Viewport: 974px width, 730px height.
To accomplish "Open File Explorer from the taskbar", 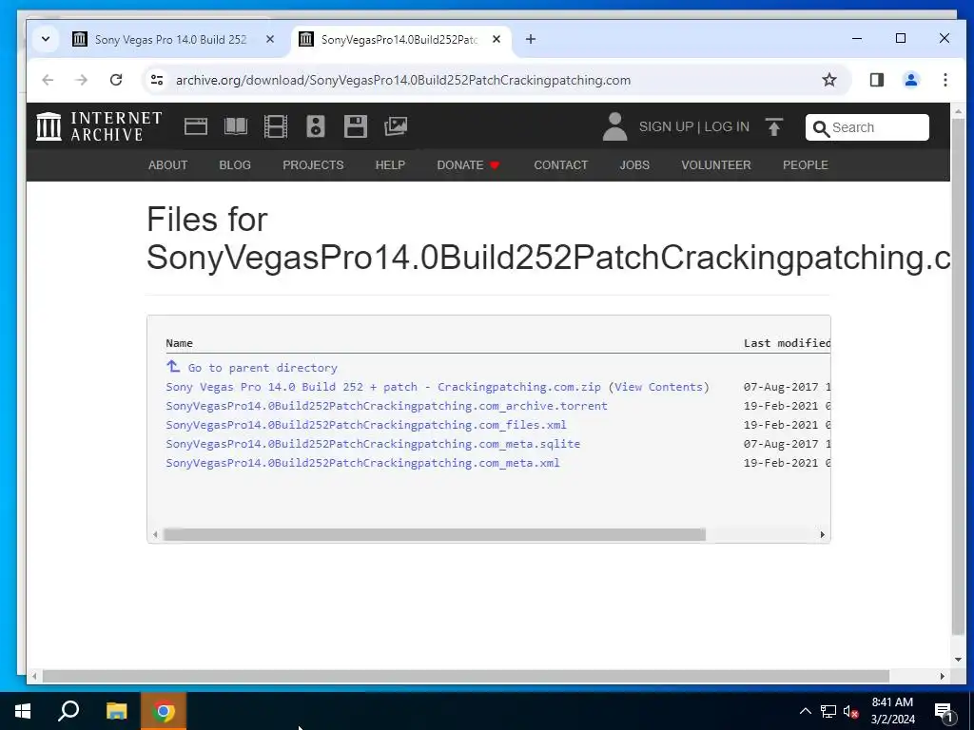I will (116, 711).
